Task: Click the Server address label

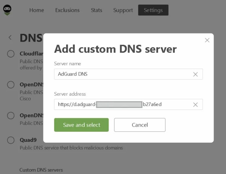Action: 70,94
